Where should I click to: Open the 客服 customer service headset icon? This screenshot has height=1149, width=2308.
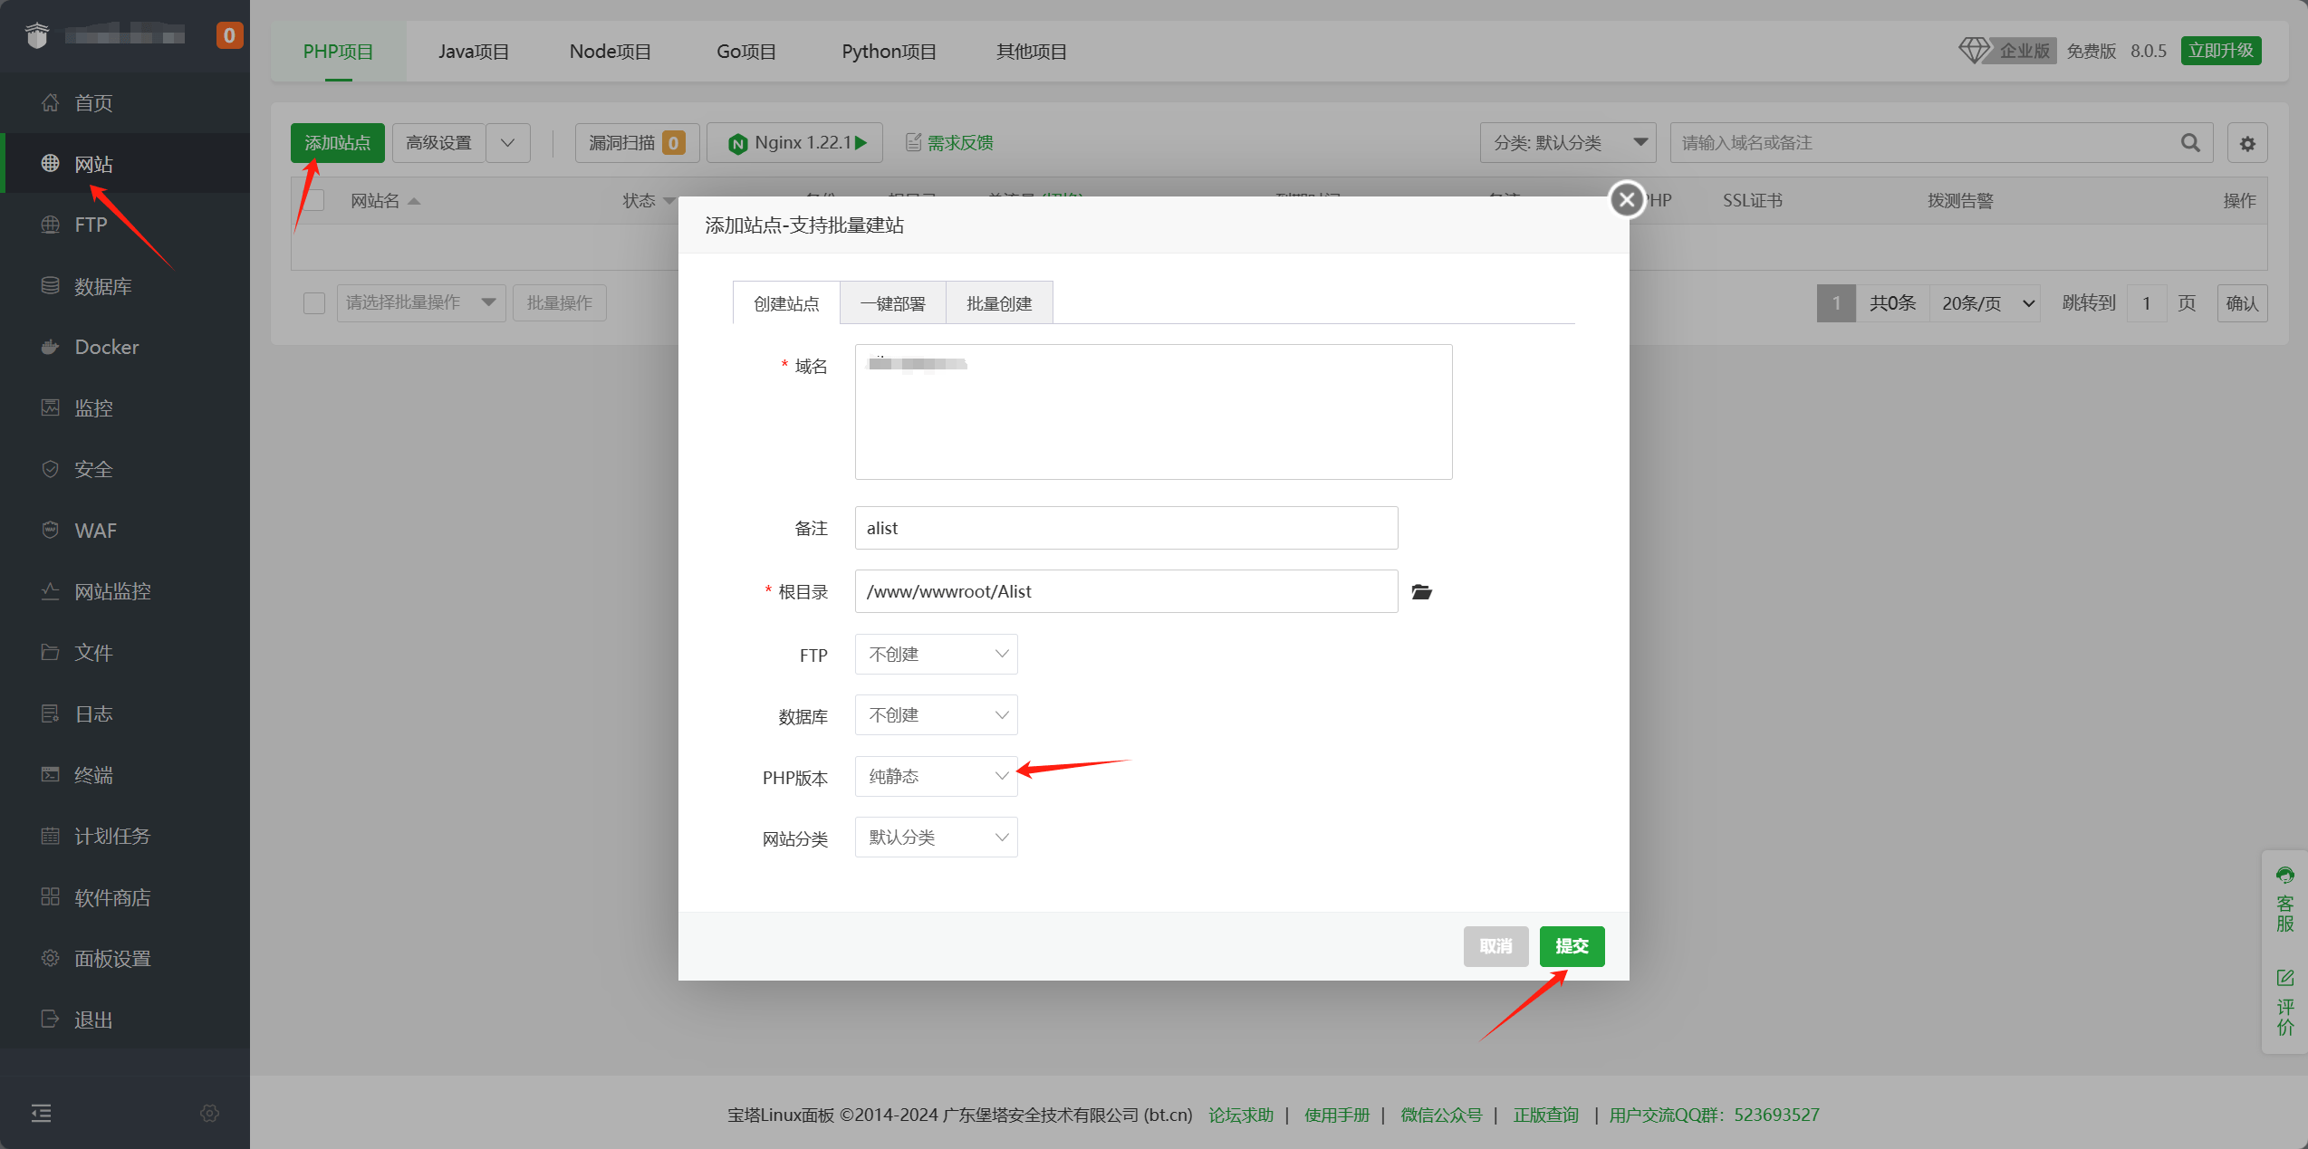tap(2284, 876)
